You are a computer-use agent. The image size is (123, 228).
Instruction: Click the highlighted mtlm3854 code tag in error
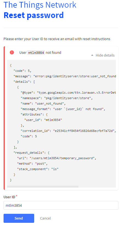click(36, 53)
